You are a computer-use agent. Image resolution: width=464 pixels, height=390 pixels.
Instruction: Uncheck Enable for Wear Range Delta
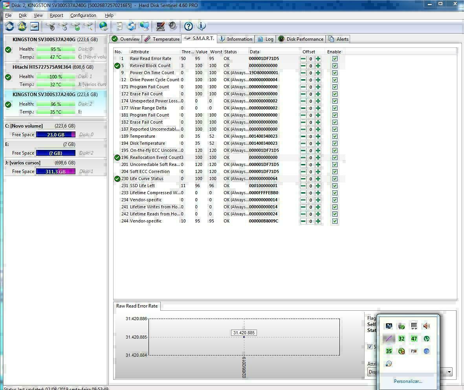coord(335,108)
